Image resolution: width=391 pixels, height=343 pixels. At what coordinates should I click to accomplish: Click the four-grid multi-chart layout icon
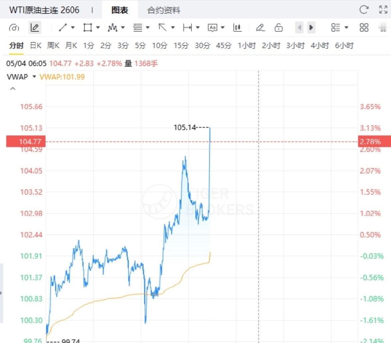coord(364,28)
